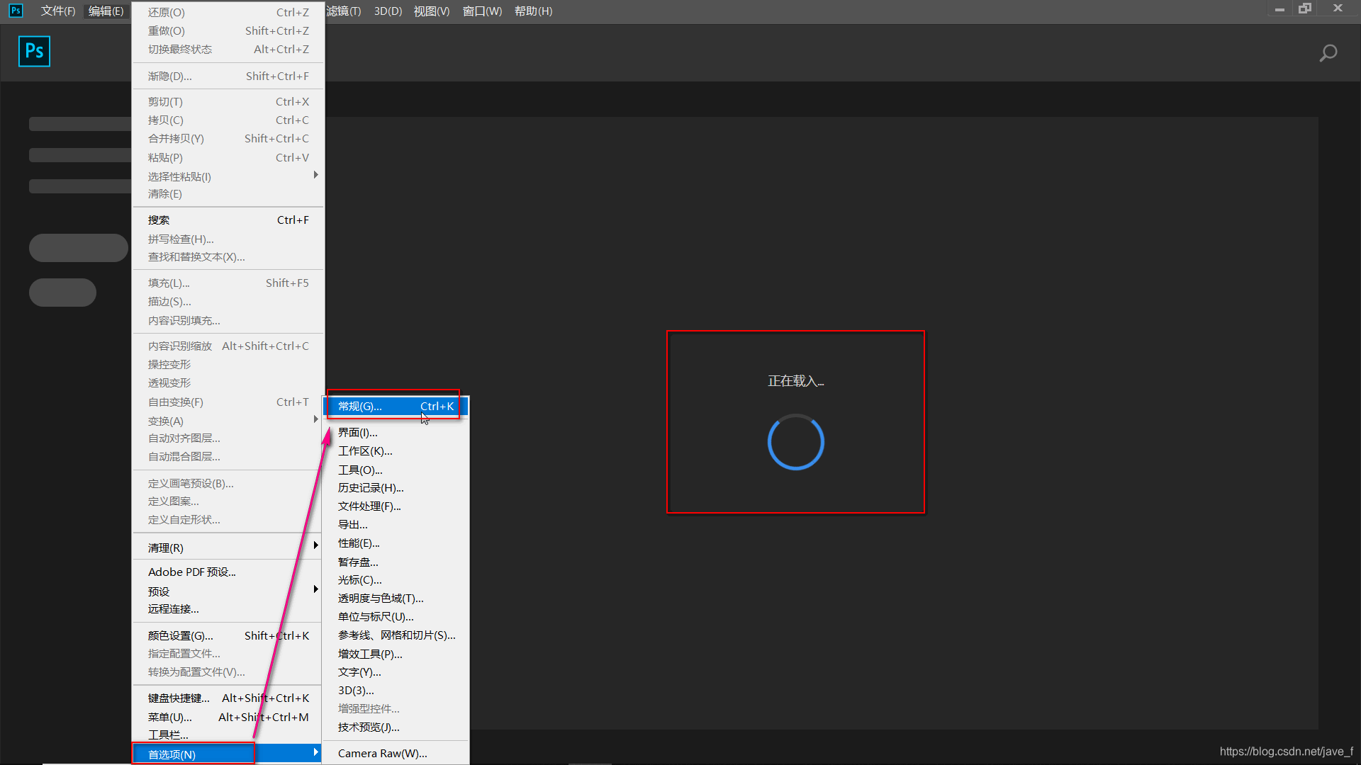1361x765 pixels.
Task: Click Adobe PDF 预设 menu item
Action: point(191,572)
